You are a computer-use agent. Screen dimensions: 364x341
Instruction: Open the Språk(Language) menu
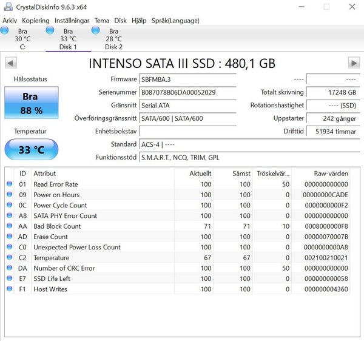pos(175,21)
